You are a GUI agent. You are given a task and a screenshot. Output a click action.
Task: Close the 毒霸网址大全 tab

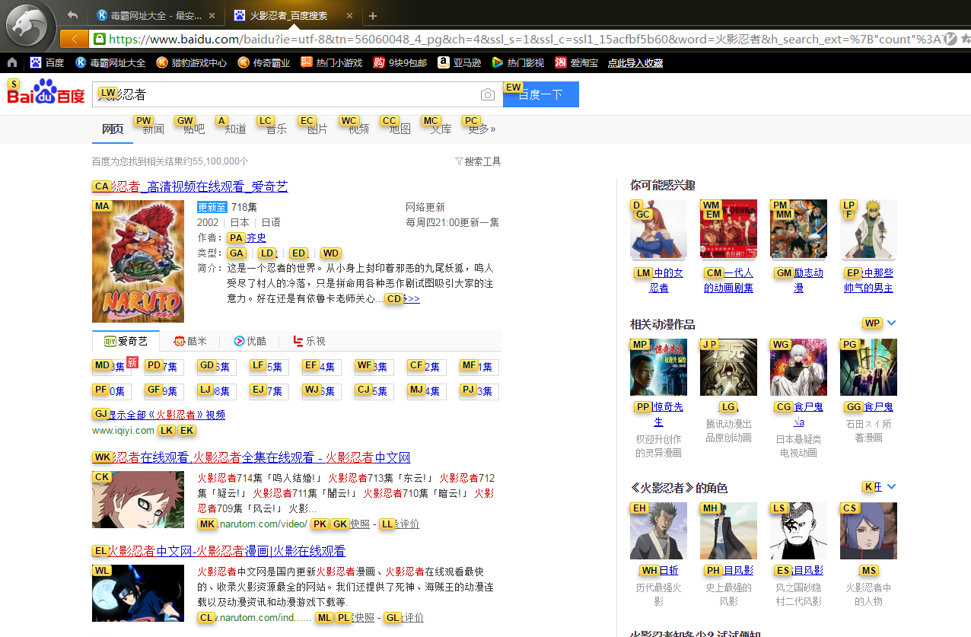point(211,16)
